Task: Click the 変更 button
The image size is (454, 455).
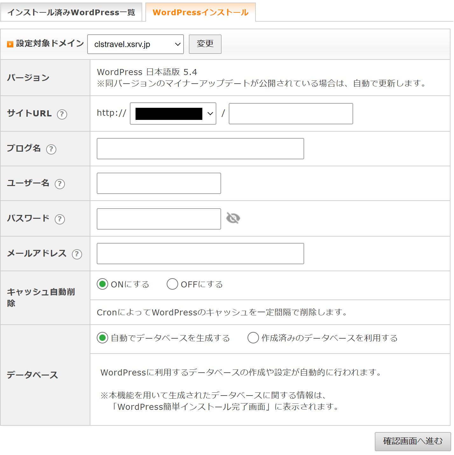Action: click(x=205, y=44)
